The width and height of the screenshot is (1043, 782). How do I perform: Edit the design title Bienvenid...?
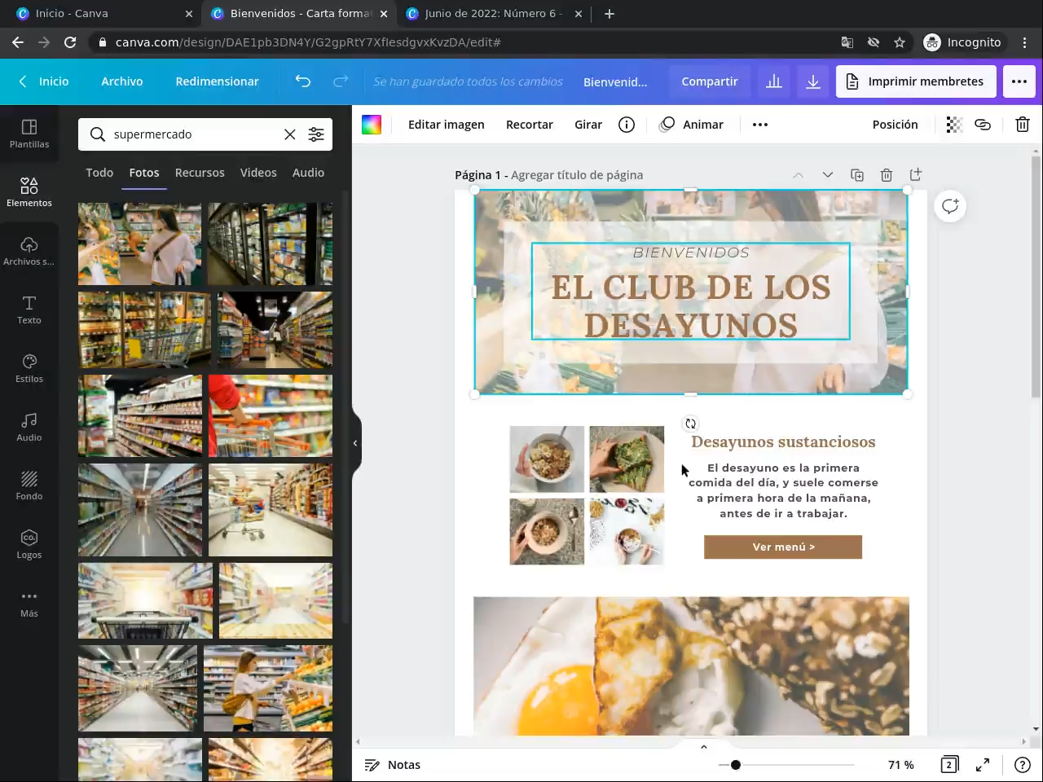[x=615, y=81]
